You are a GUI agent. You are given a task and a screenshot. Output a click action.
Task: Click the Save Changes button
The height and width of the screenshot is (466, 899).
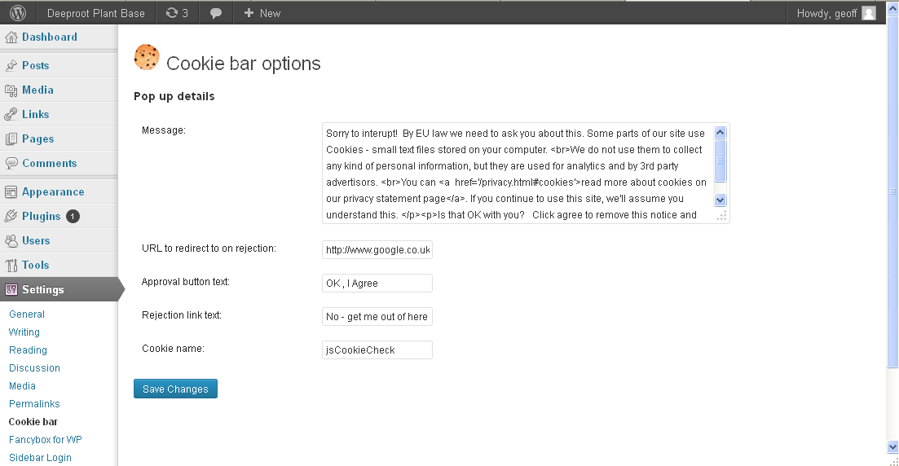[175, 389]
